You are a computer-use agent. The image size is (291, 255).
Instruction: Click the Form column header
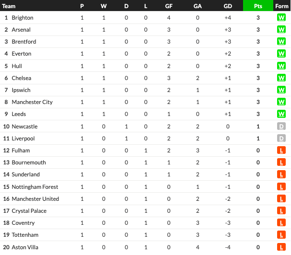pos(281,6)
